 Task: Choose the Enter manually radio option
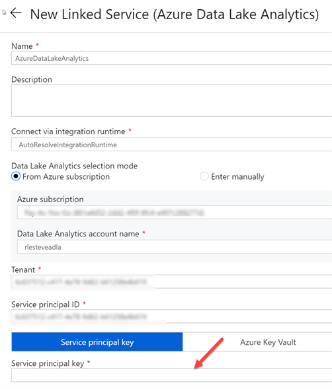tap(204, 176)
